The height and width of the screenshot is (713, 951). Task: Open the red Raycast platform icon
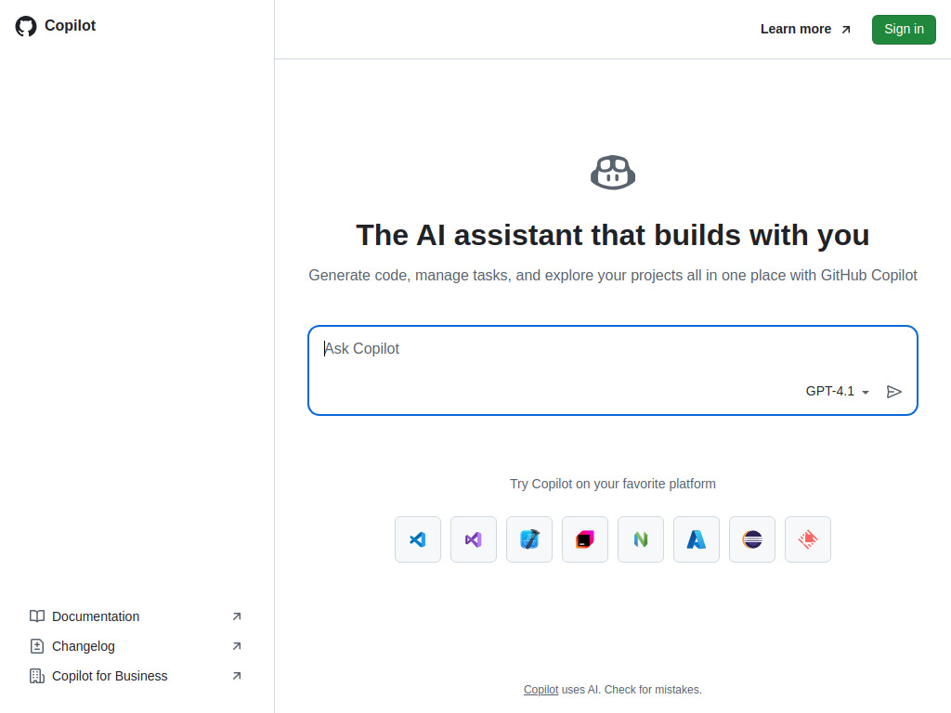[x=808, y=539]
